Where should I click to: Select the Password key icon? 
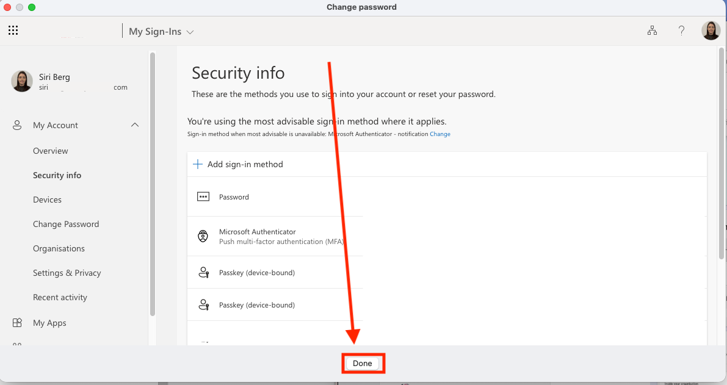pyautogui.click(x=203, y=196)
